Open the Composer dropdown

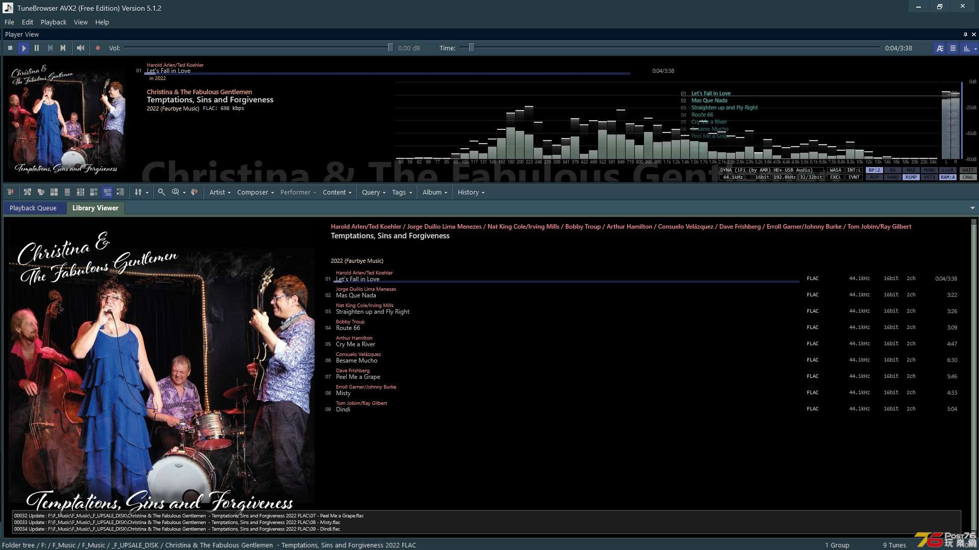(x=255, y=192)
